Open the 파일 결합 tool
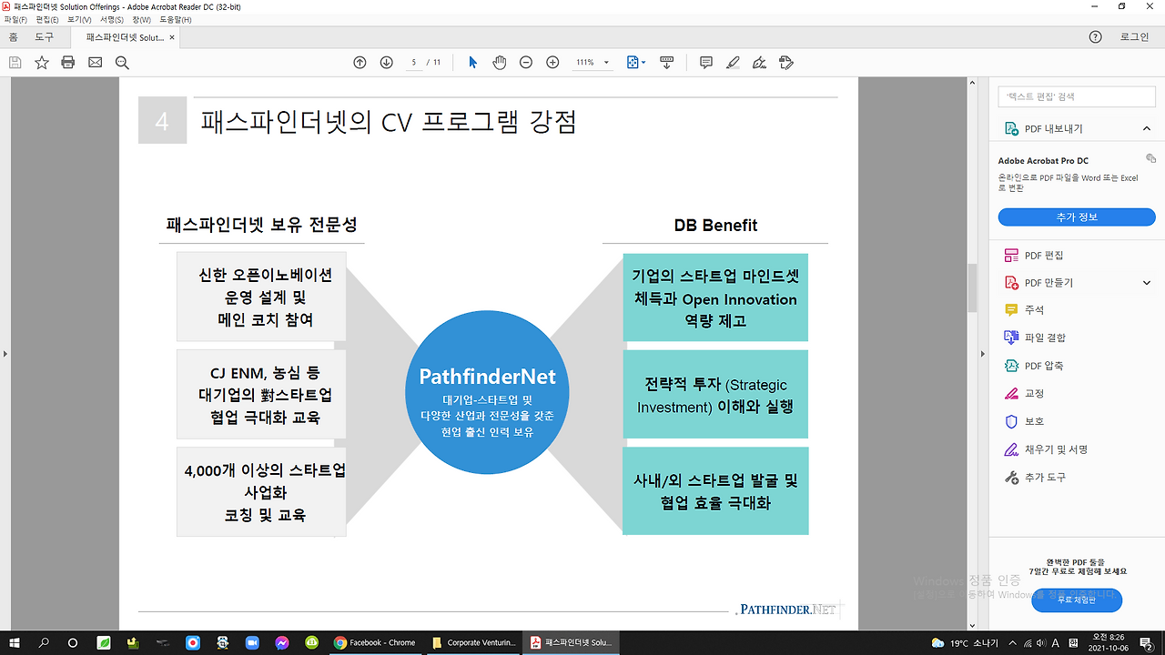Viewport: 1165px width, 655px height. click(1045, 338)
